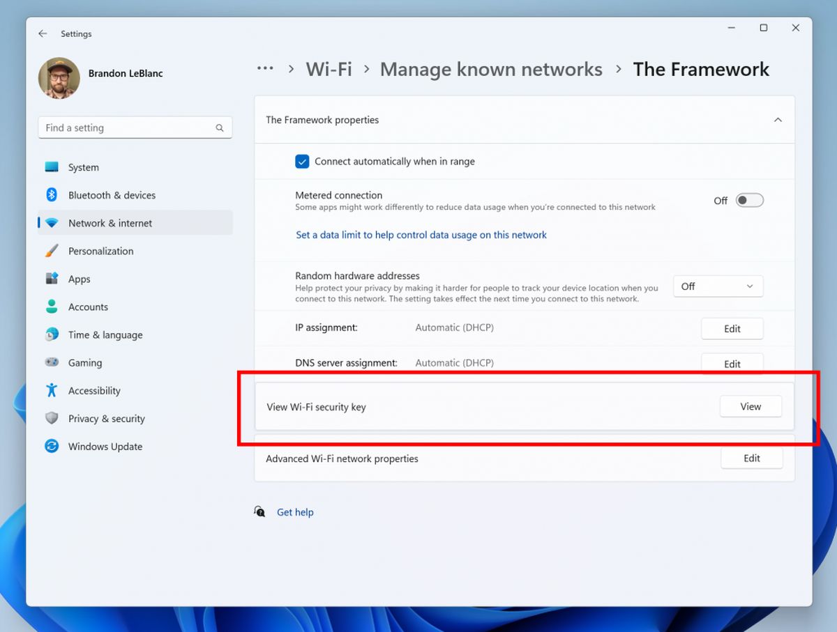Toggle Privacy & security sidebar entry
Viewport: 837px width, 632px height.
click(106, 418)
